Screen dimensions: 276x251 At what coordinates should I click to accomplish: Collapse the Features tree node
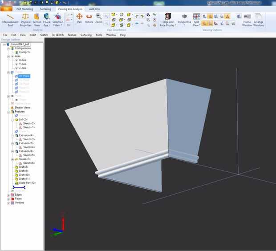pyautogui.click(x=8, y=112)
